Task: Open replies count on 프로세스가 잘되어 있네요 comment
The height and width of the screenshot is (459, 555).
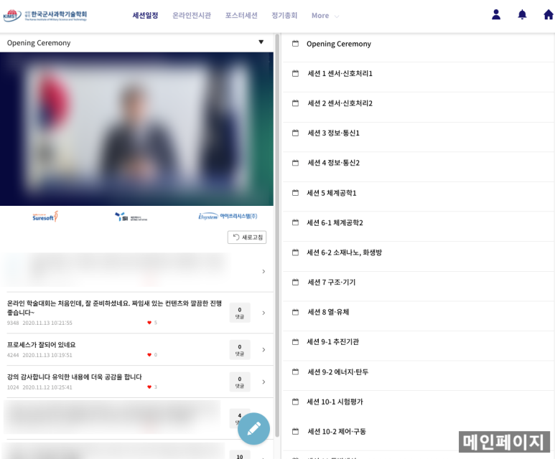Action: (x=240, y=349)
